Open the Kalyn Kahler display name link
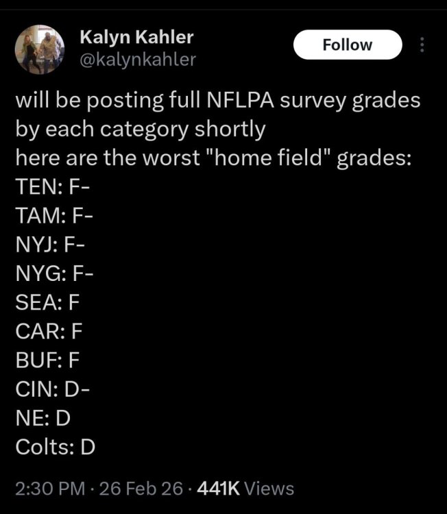Screen dimensions: 447x514 pyautogui.click(x=136, y=37)
